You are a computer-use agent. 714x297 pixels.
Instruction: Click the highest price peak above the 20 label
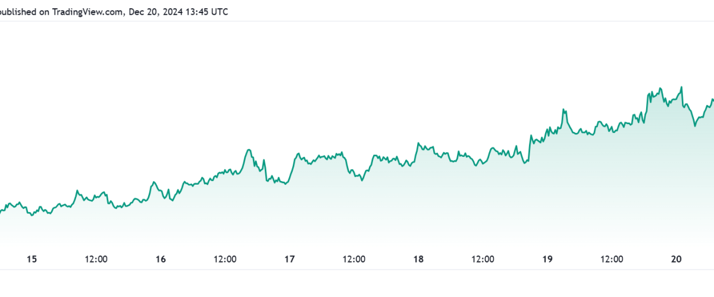[681, 87]
